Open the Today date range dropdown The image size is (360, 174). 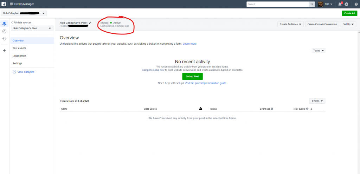pyautogui.click(x=319, y=51)
